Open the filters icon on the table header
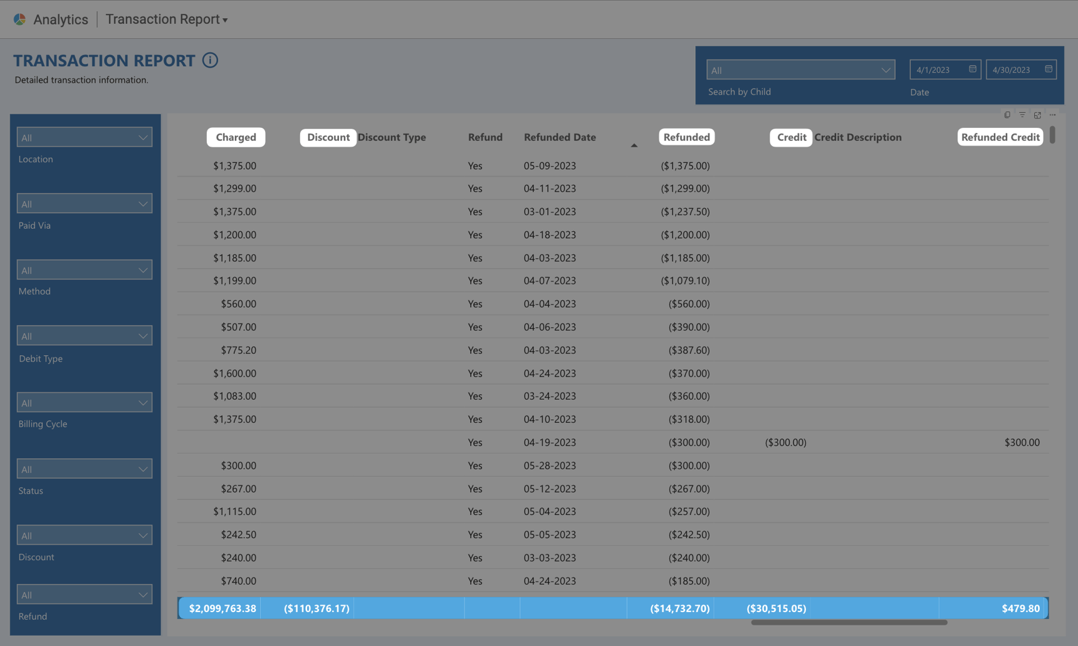Image resolution: width=1078 pixels, height=646 pixels. coord(1022,115)
